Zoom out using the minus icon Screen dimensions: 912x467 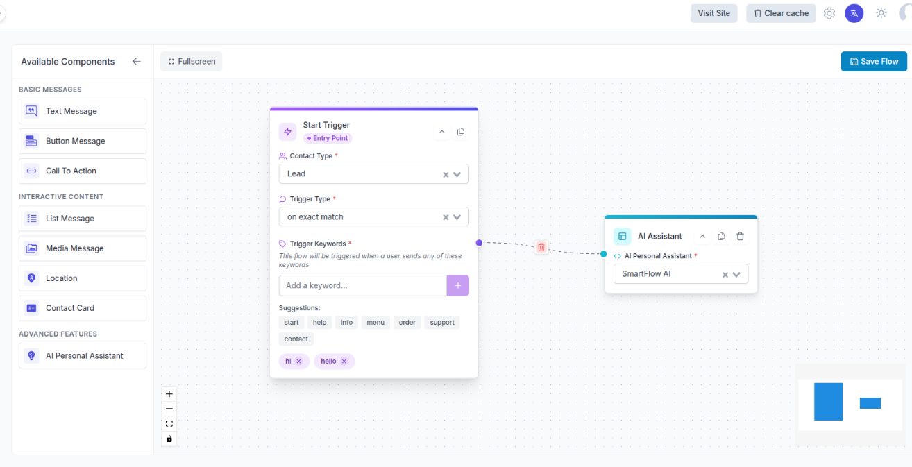[169, 409]
